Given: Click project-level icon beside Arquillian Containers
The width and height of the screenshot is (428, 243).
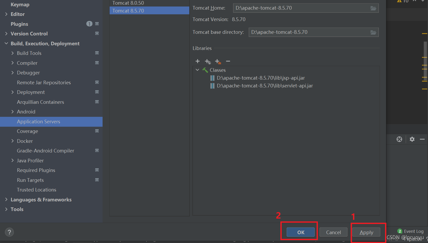Looking at the screenshot, I should pos(97,102).
